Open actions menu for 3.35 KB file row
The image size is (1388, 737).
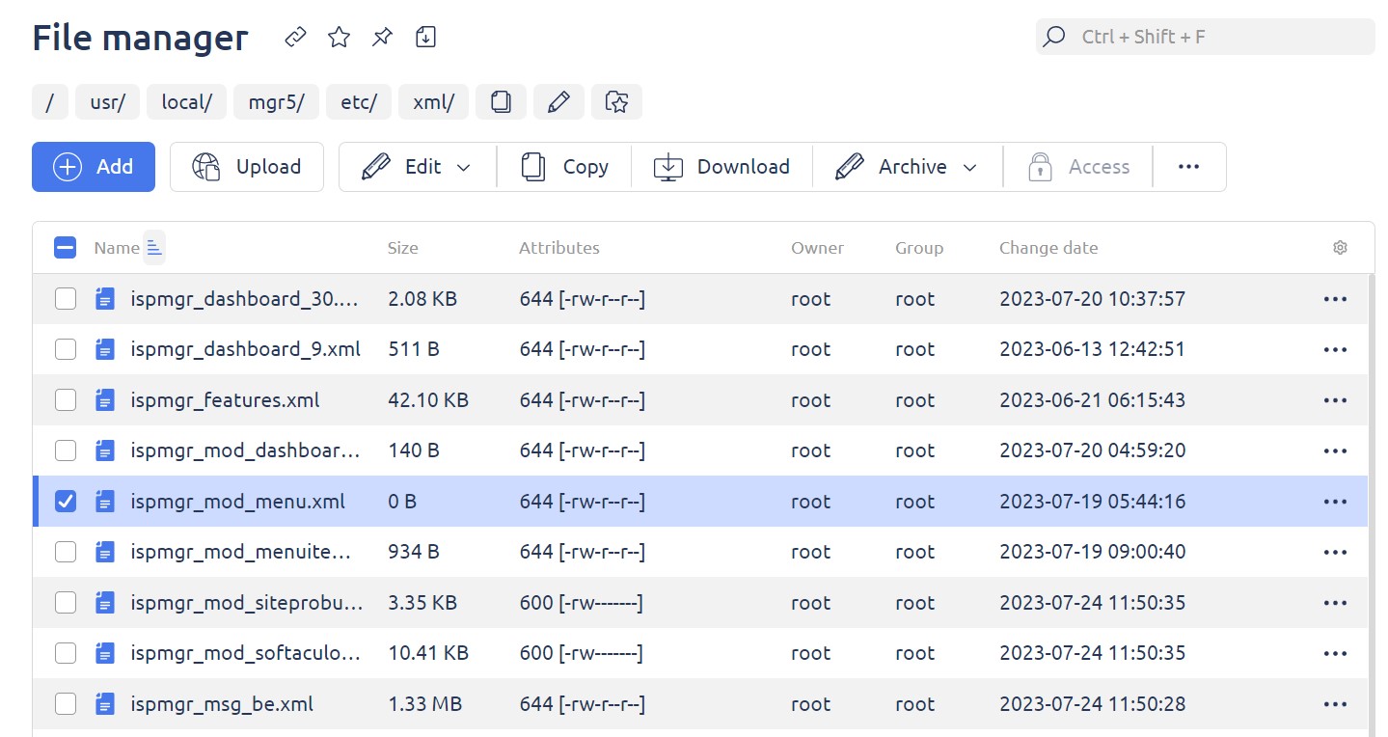pos(1335,603)
